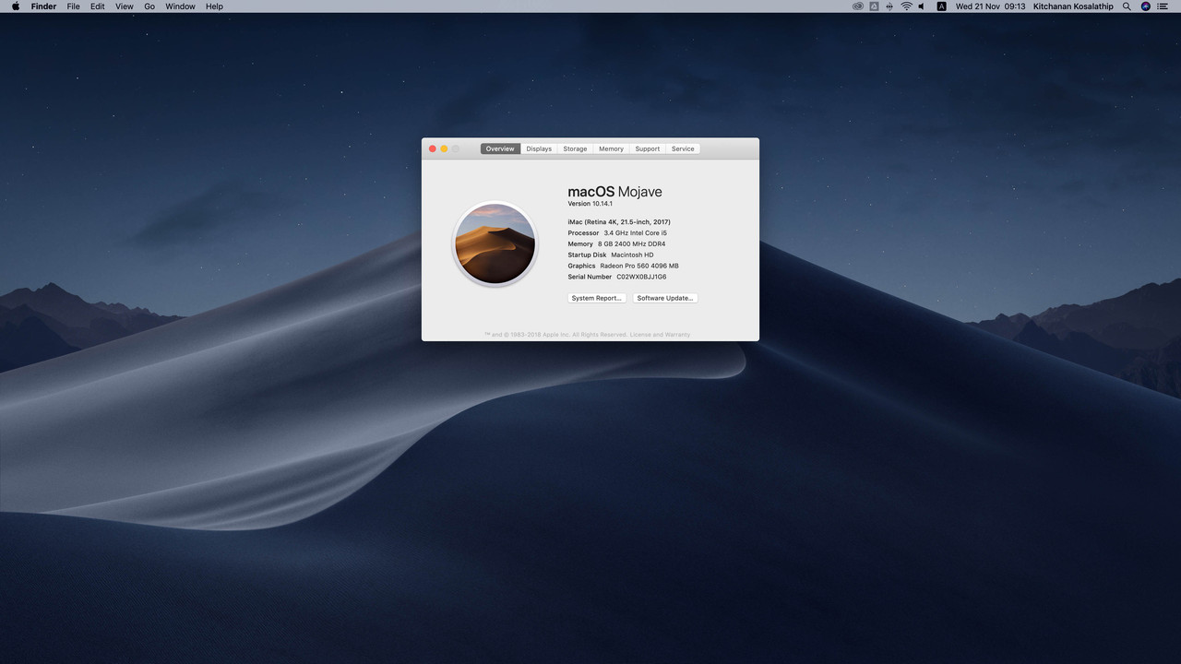The height and width of the screenshot is (664, 1181).
Task: Open the Finder menu
Action: [x=43, y=6]
